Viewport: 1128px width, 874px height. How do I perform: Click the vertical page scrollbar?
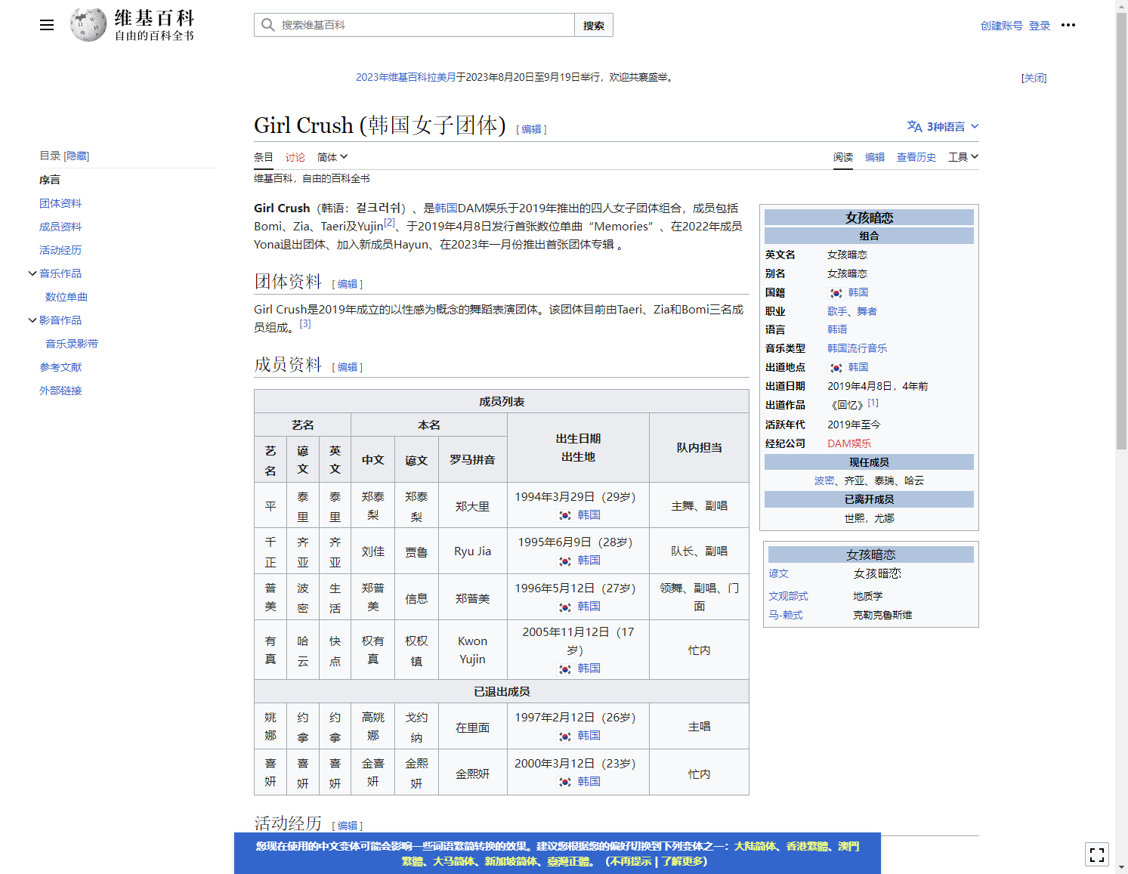coord(1121,230)
